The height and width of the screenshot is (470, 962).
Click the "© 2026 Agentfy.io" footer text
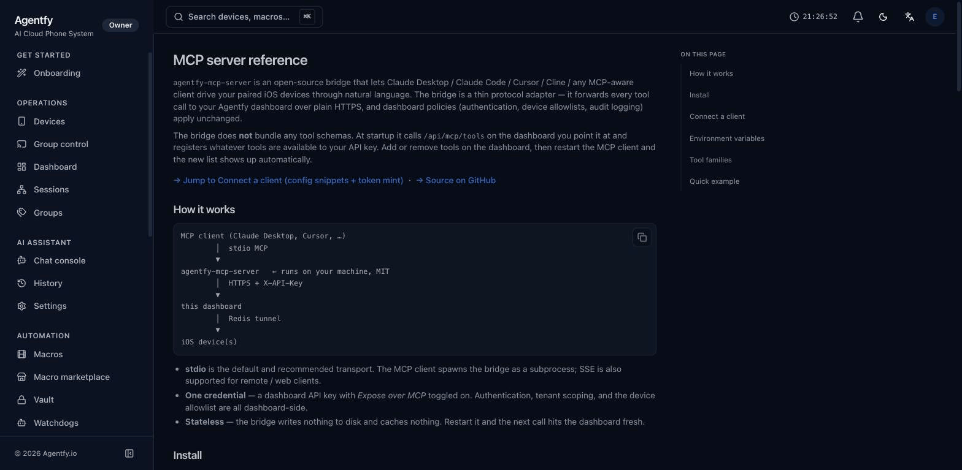pos(46,453)
